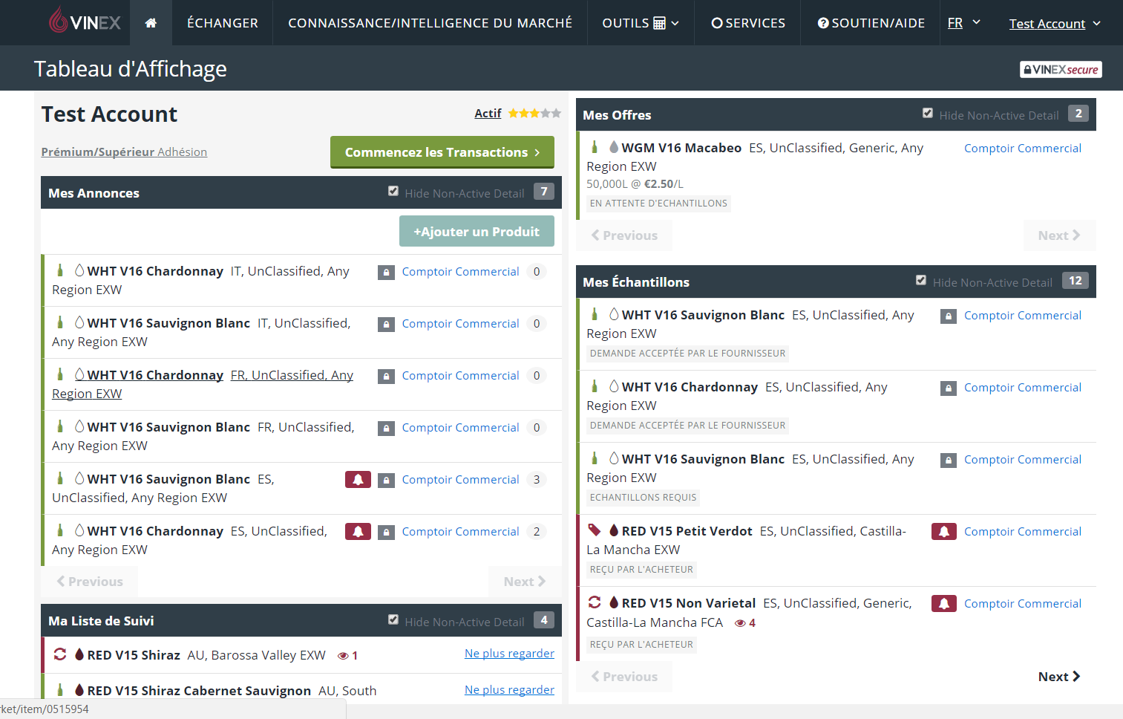Click alert bell on Chardonnay ES listing

pos(358,532)
